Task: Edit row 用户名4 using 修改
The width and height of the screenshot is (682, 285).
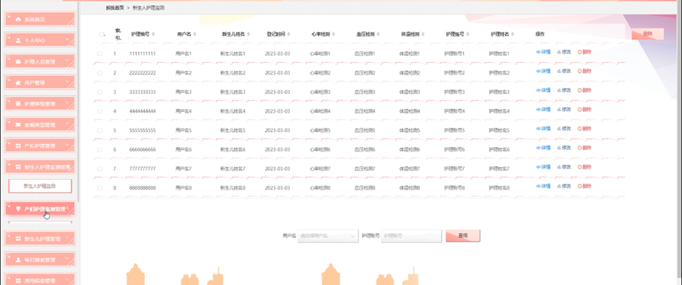Action: 564,110
